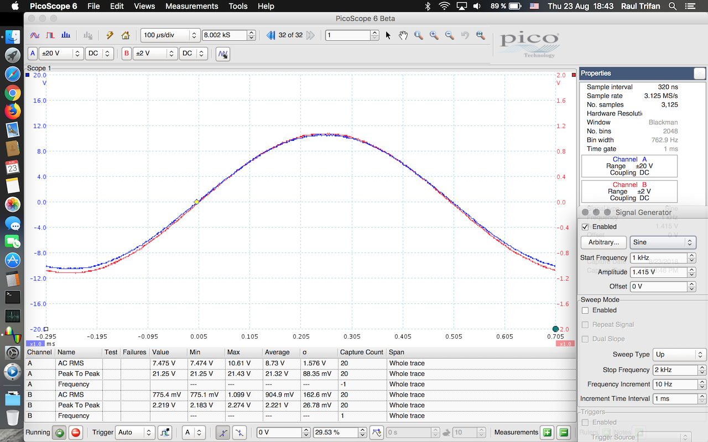Viewport: 708px width, 442px height.
Task: Open Terminal from the Dock
Action: (13, 297)
